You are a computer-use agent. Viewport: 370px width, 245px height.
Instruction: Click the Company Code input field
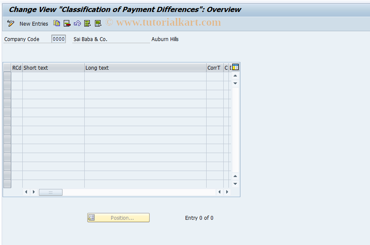[59, 39]
